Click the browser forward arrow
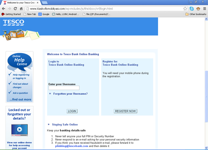The image size is (208, 150). pos(9,8)
